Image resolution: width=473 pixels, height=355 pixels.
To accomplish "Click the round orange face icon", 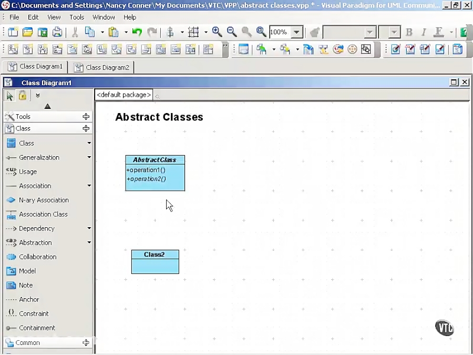I will pyautogui.click(x=352, y=49).
